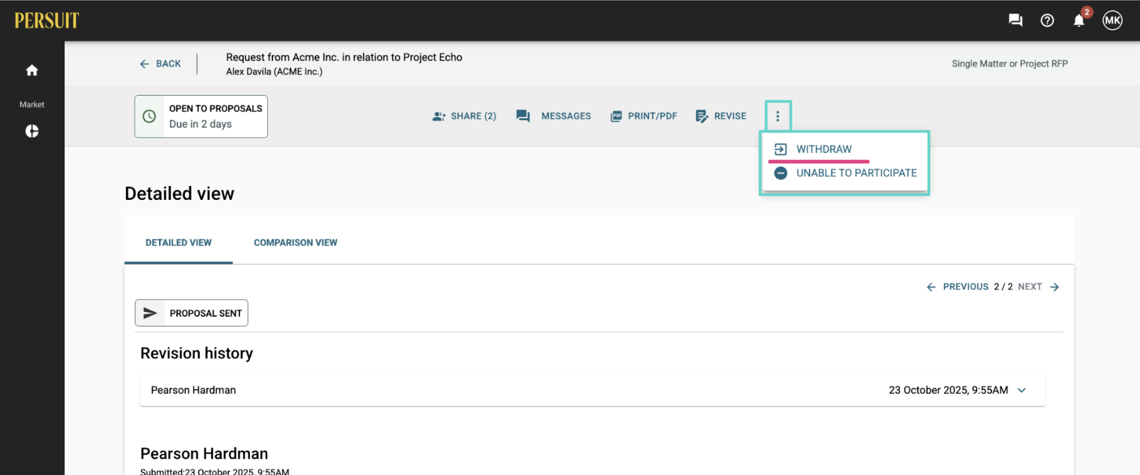Click 'Alex Davila (ACME Inc.)' text
Image resolution: width=1140 pixels, height=475 pixels.
pos(274,72)
